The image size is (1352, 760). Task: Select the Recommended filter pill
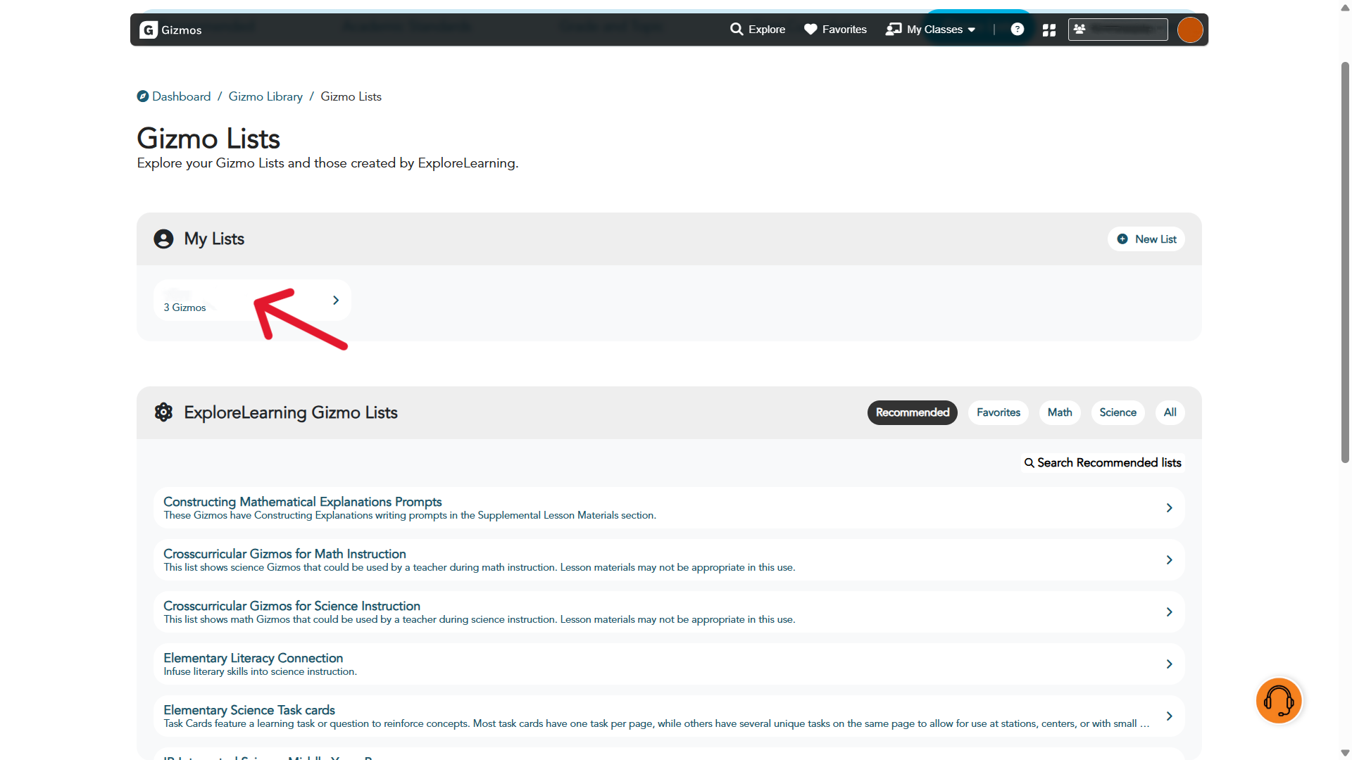pos(912,412)
